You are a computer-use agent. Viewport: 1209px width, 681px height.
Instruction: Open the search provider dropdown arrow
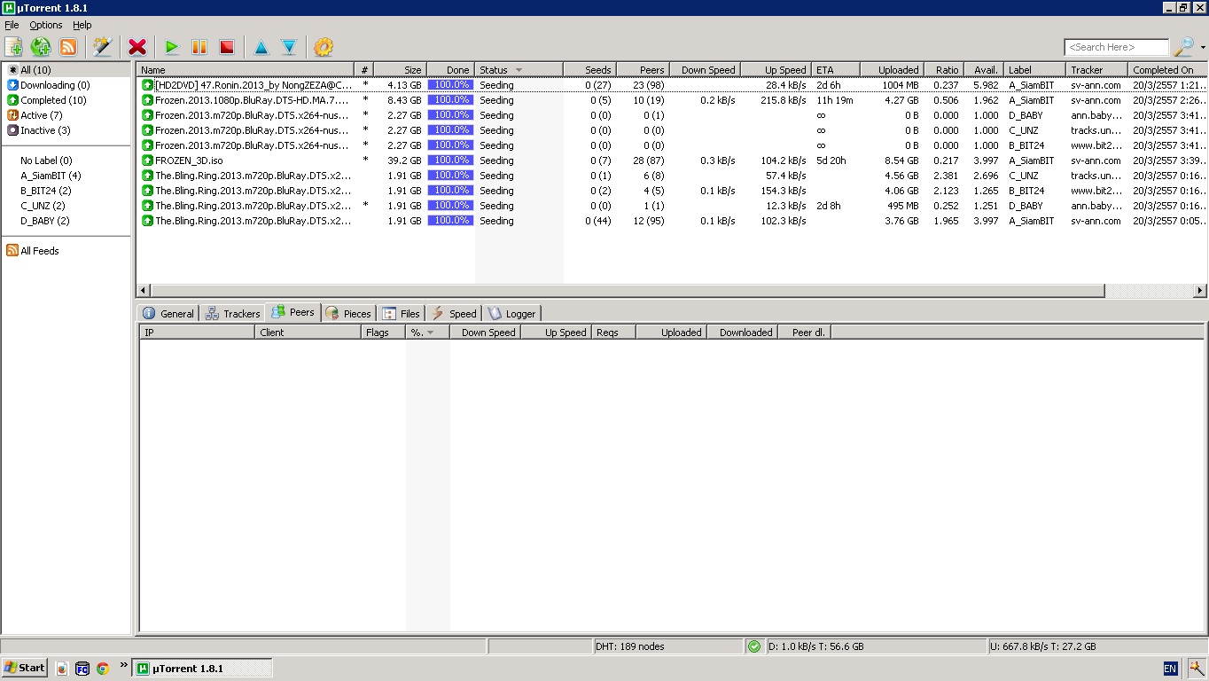click(x=1203, y=48)
